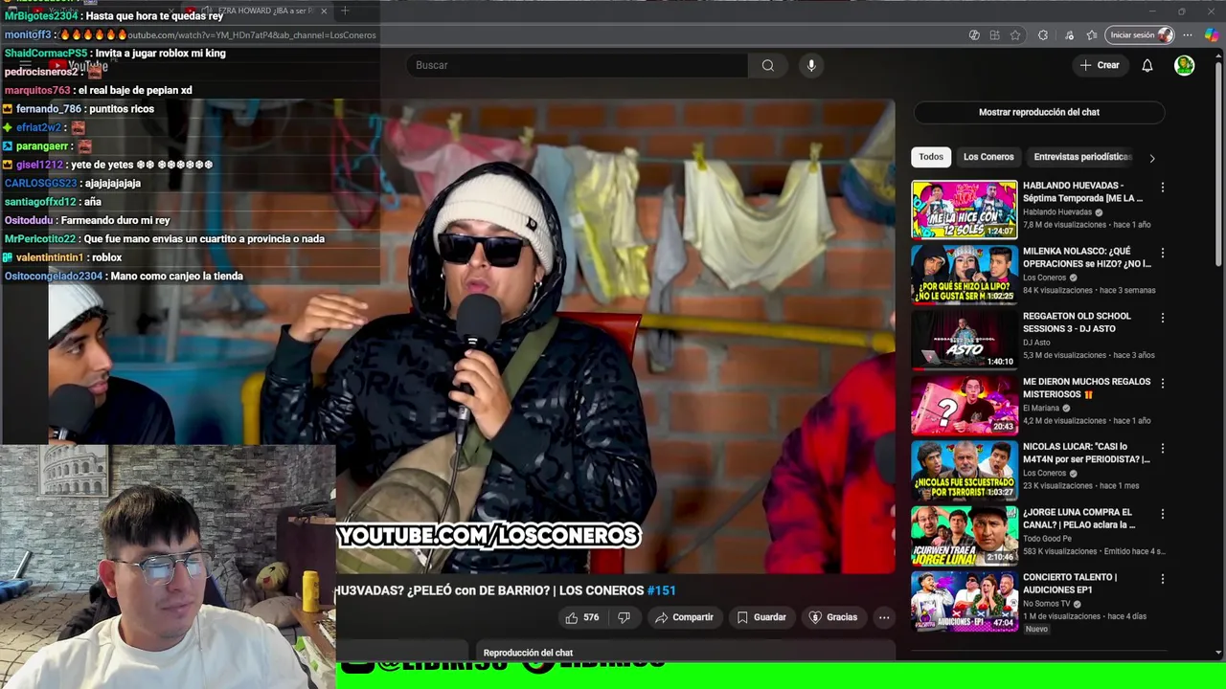Open browser favorites list icon
Image resolution: width=1226 pixels, height=689 pixels.
1092,35
